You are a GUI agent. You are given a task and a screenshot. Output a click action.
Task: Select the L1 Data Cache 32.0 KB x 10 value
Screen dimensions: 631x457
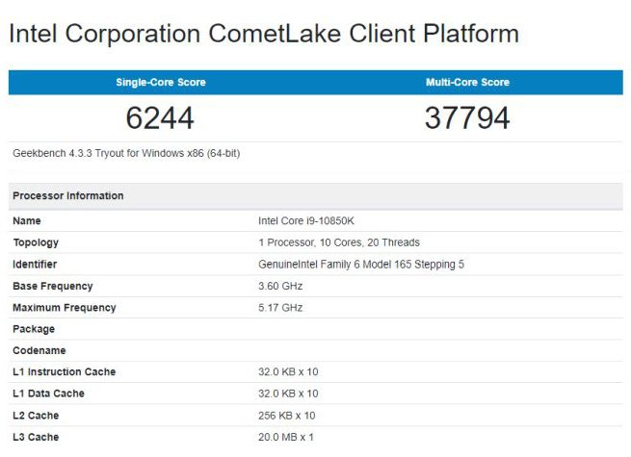[x=288, y=394]
